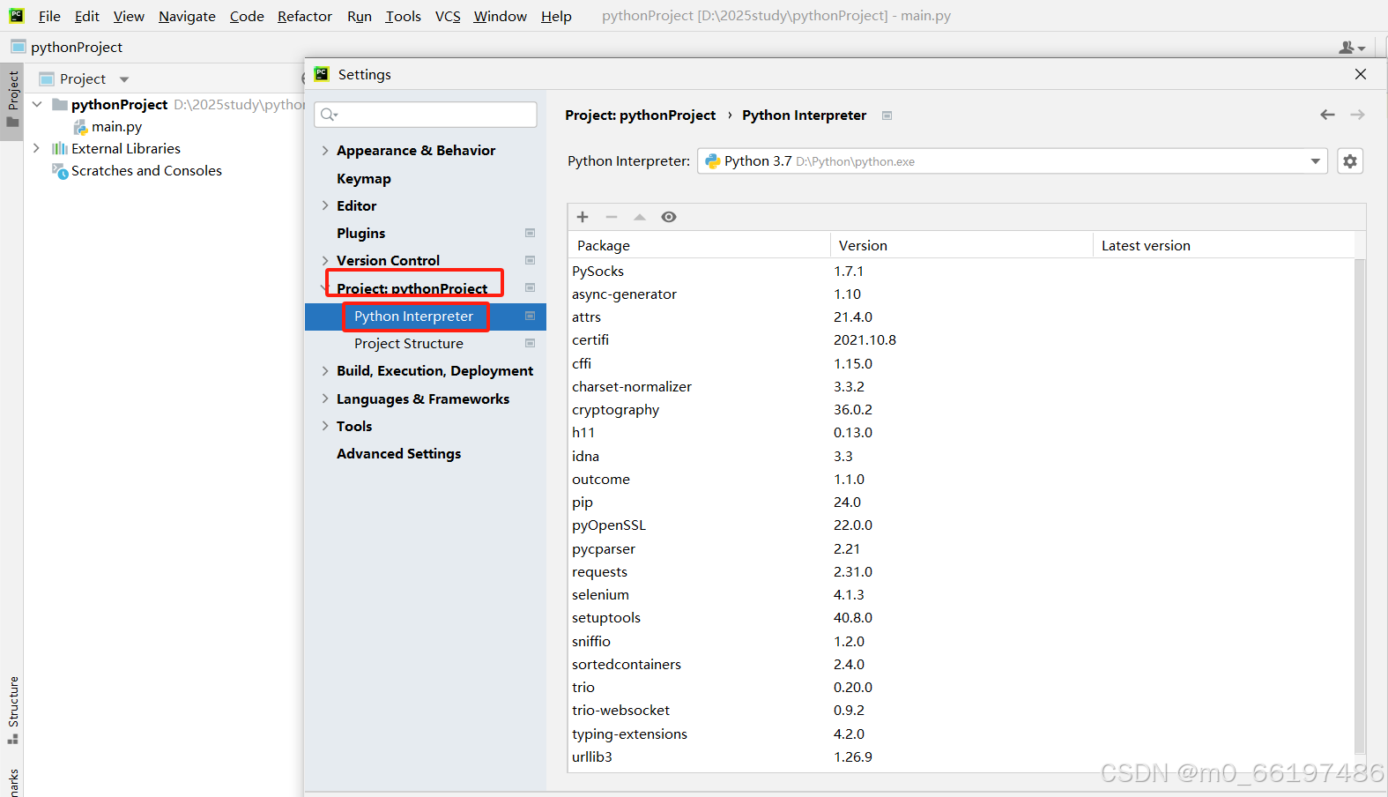Open Advanced Settings page

398,453
